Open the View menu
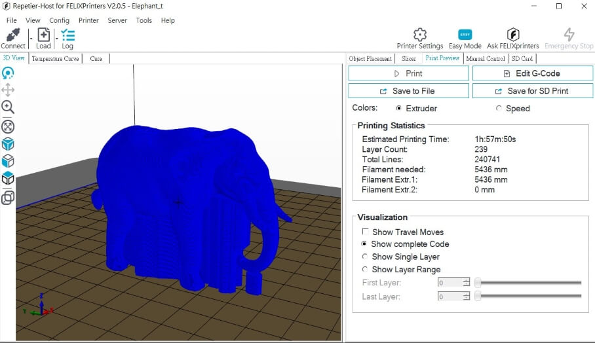 [33, 20]
